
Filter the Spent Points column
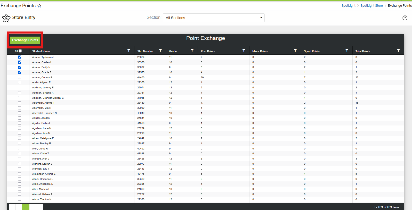pos(347,51)
